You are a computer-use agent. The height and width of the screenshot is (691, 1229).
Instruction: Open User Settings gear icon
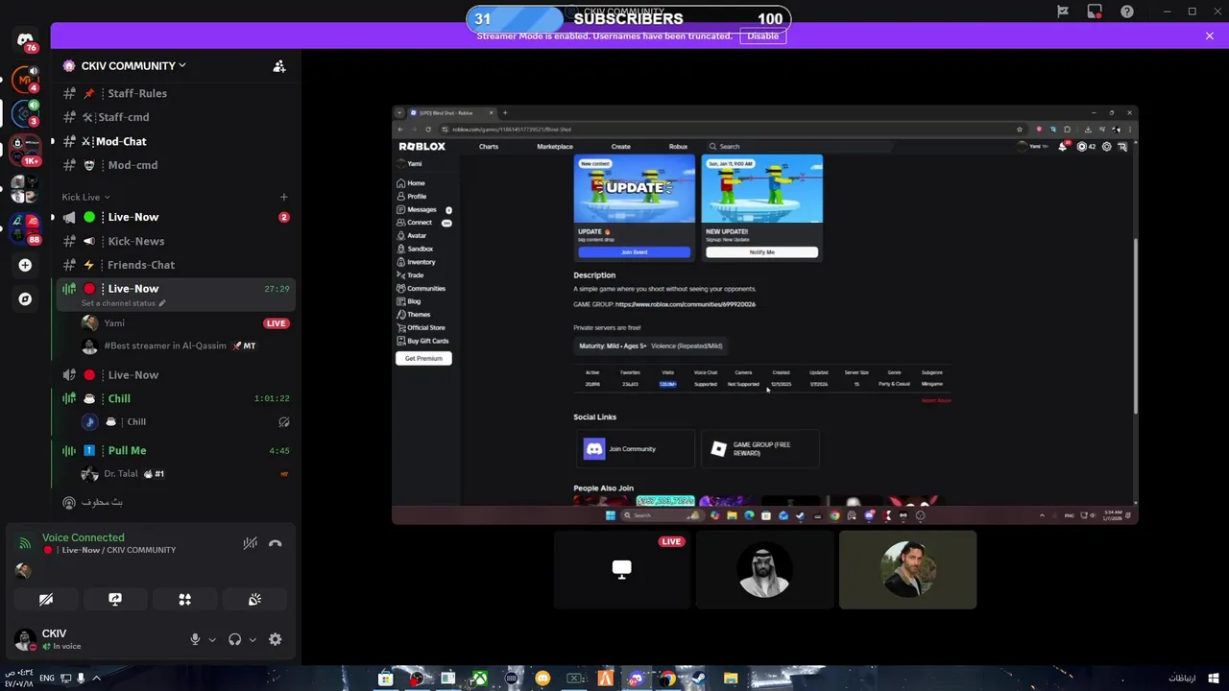(276, 639)
